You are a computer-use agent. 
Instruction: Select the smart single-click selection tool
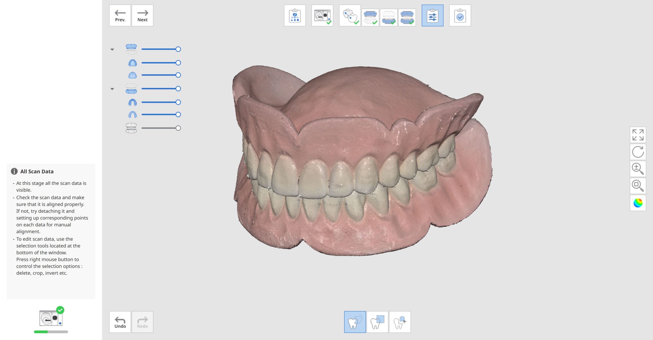click(400, 322)
